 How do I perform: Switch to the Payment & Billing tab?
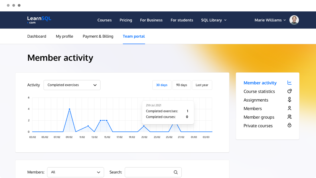[x=98, y=36]
